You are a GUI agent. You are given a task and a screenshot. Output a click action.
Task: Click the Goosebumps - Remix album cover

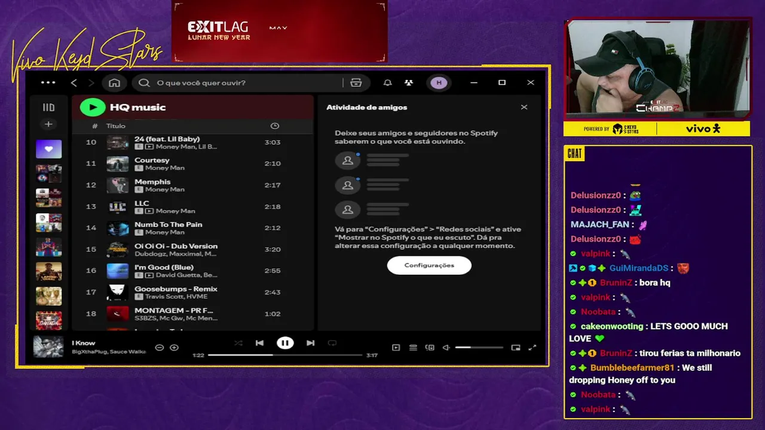pos(118,292)
